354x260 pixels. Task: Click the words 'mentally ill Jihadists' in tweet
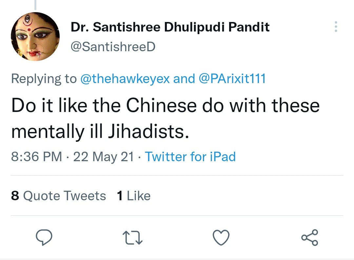click(100, 131)
